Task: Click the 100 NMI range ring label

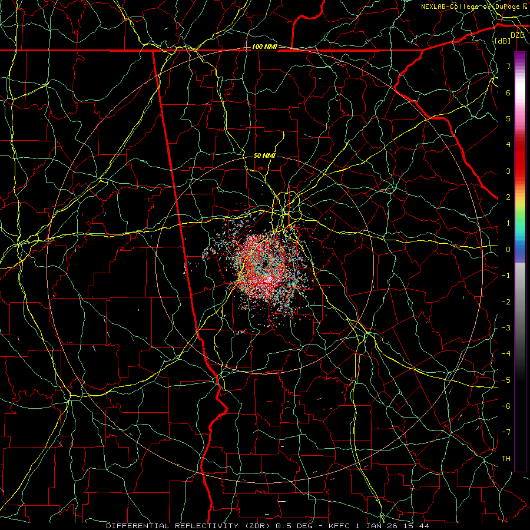Action: coord(264,47)
